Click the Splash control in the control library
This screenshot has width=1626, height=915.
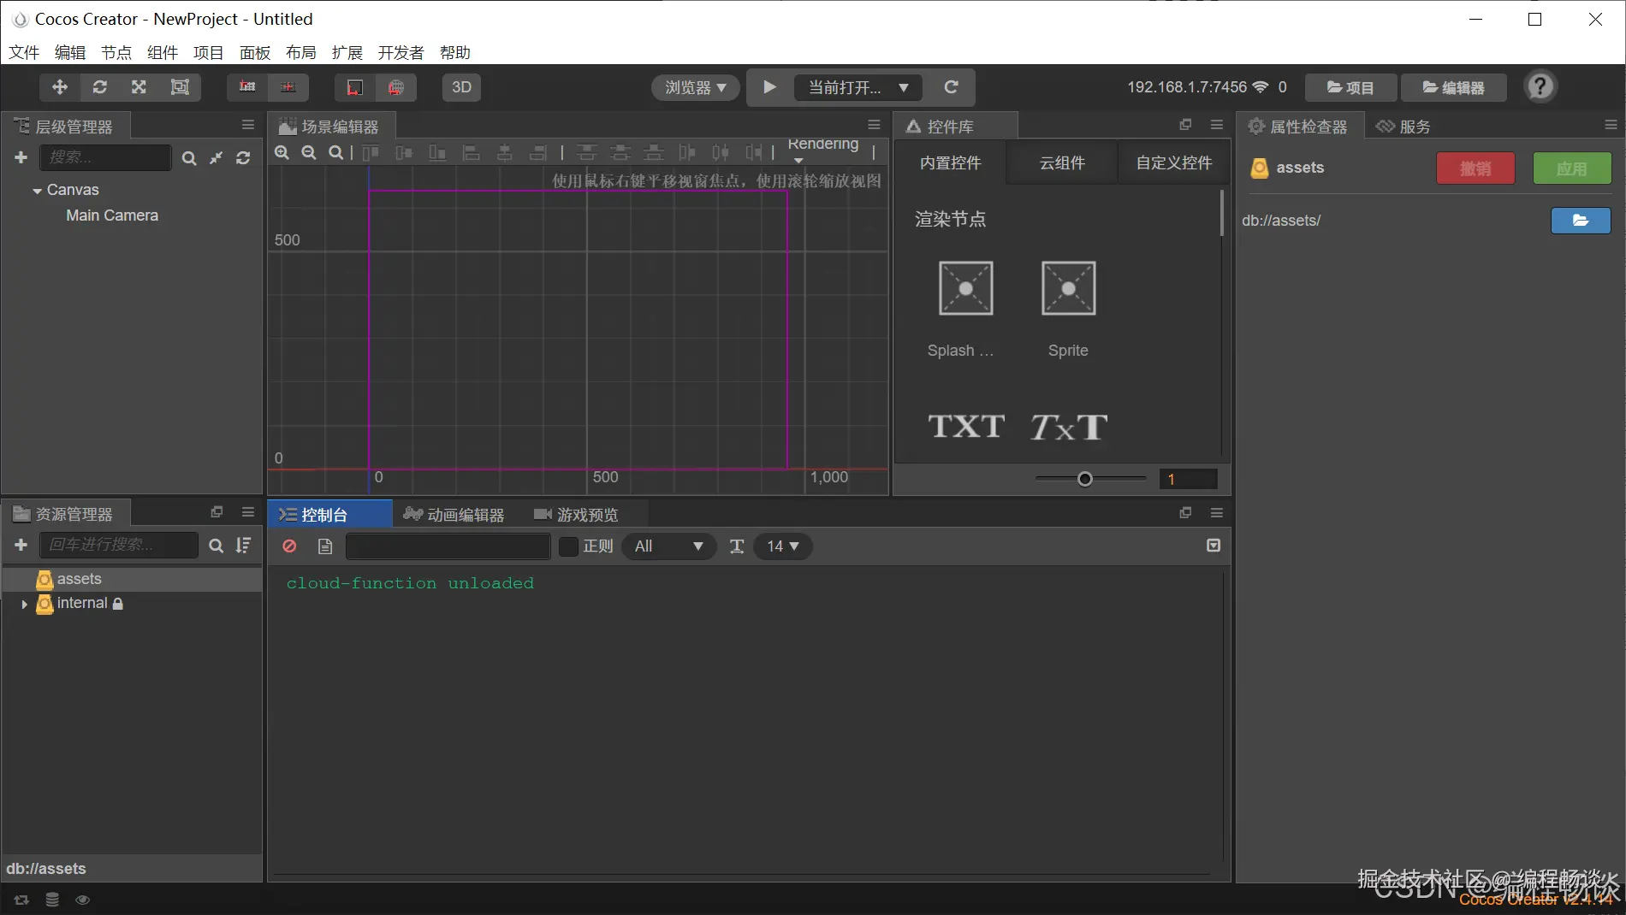(964, 288)
